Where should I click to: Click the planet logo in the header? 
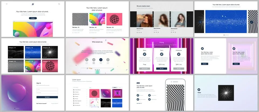click(33, 4)
